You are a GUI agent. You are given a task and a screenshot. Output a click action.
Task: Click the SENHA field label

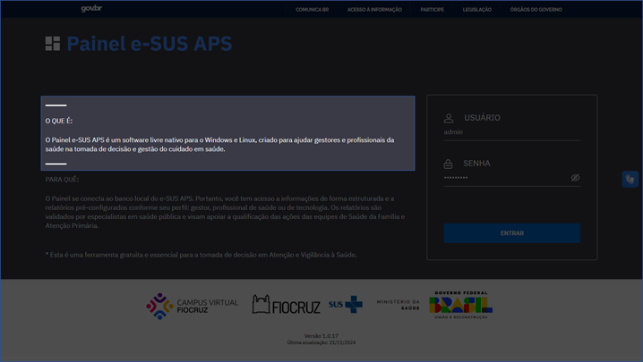pyautogui.click(x=476, y=164)
